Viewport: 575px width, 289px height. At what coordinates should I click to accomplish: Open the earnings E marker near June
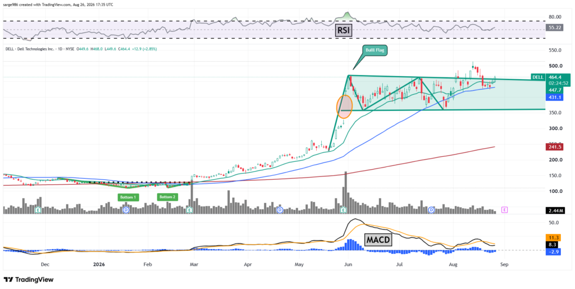tap(344, 209)
